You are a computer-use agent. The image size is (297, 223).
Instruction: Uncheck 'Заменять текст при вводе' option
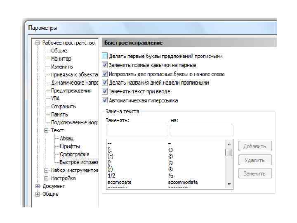tap(104, 91)
